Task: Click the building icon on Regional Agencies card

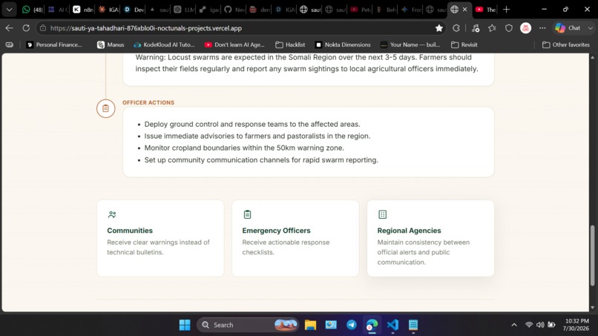Action: tap(383, 214)
